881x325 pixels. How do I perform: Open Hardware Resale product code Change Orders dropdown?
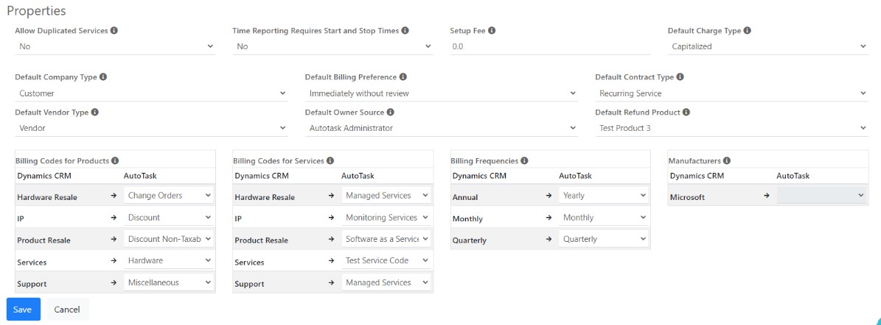[169, 196]
